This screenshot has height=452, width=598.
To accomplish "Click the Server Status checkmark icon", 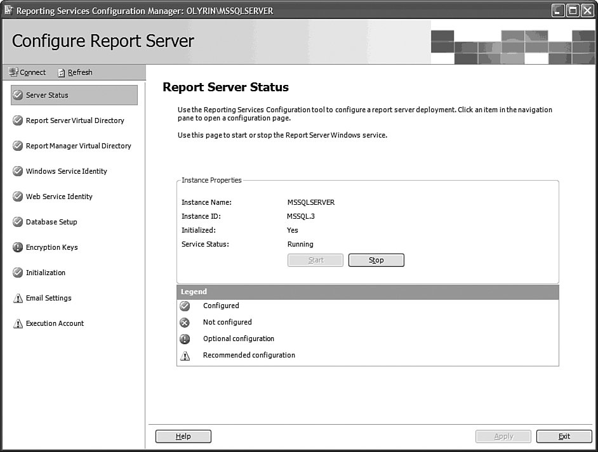I will [x=18, y=95].
